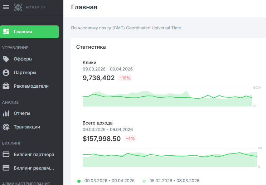Click the Партнеры person icon

6,73
